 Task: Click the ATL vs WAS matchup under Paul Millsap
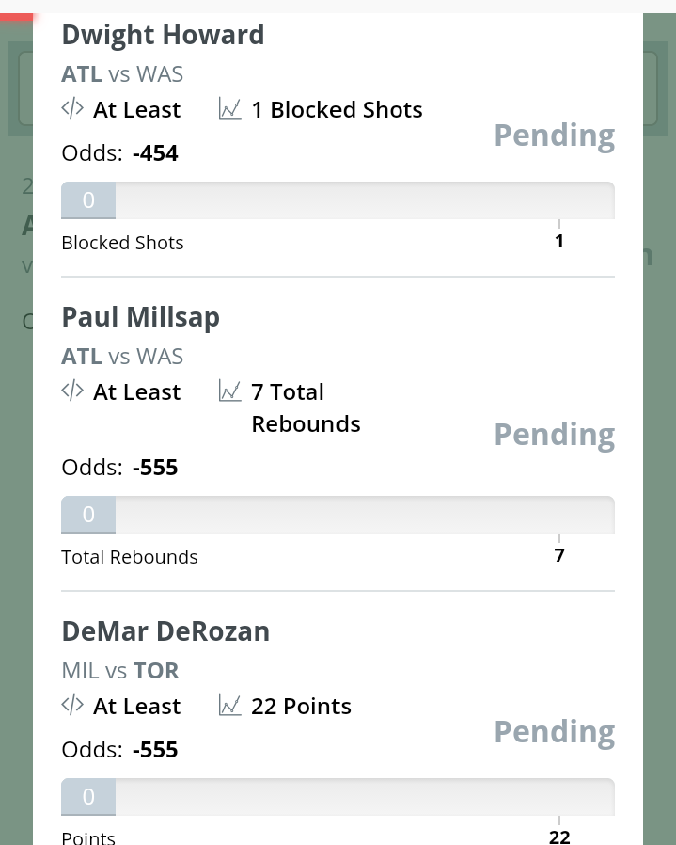pos(122,357)
